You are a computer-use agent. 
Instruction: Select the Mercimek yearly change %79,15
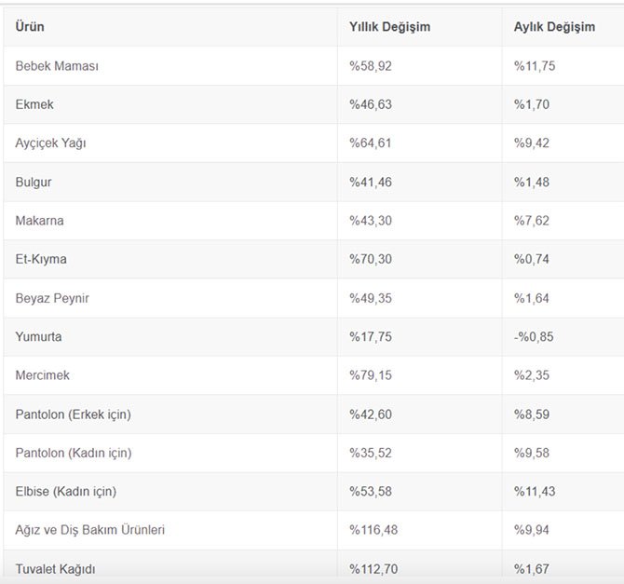pos(371,375)
